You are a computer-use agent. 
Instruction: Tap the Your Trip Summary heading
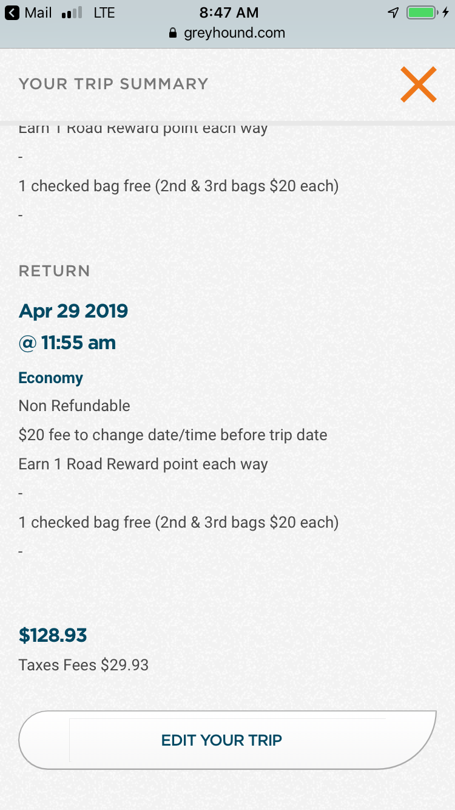click(113, 84)
